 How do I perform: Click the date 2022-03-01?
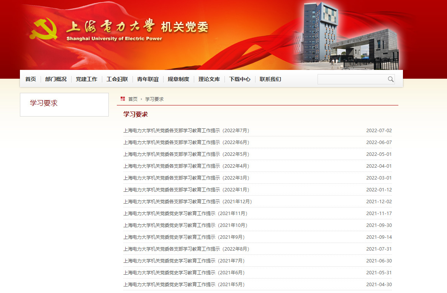pos(379,178)
